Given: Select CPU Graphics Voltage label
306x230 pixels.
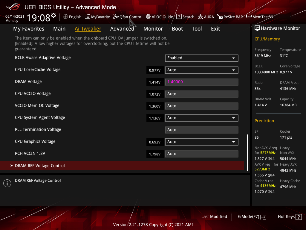Looking at the screenshot, I should pyautogui.click(x=35, y=141).
